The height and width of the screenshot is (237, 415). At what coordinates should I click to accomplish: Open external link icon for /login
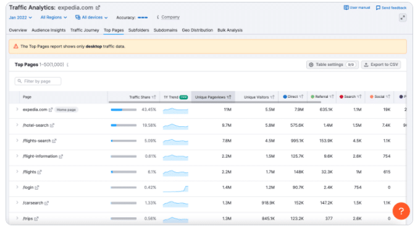37,187
